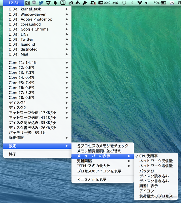The width and height of the screenshot is (181, 203).
Task: Click Core #7: 5.2% entry
Action: 37,93
